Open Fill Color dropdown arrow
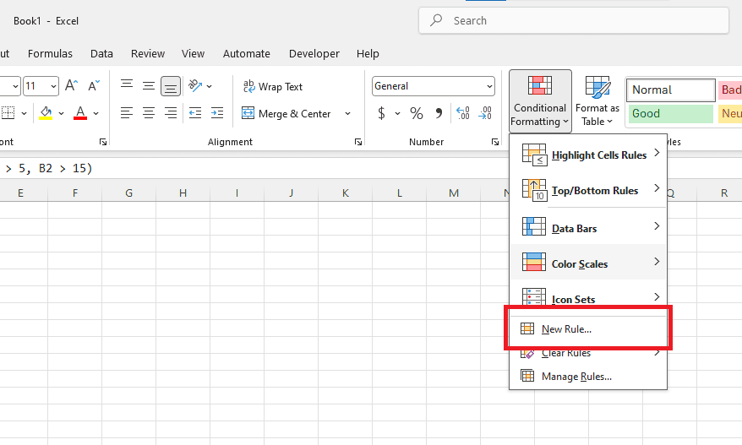The height and width of the screenshot is (445, 742). pos(61,113)
